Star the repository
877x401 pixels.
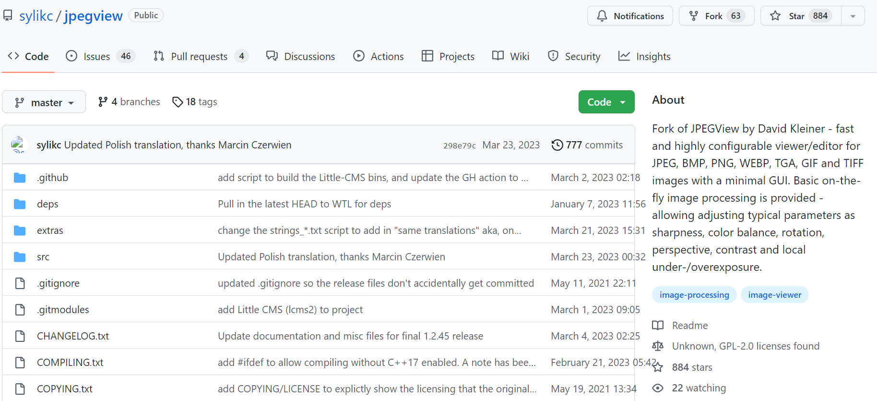[x=801, y=16]
